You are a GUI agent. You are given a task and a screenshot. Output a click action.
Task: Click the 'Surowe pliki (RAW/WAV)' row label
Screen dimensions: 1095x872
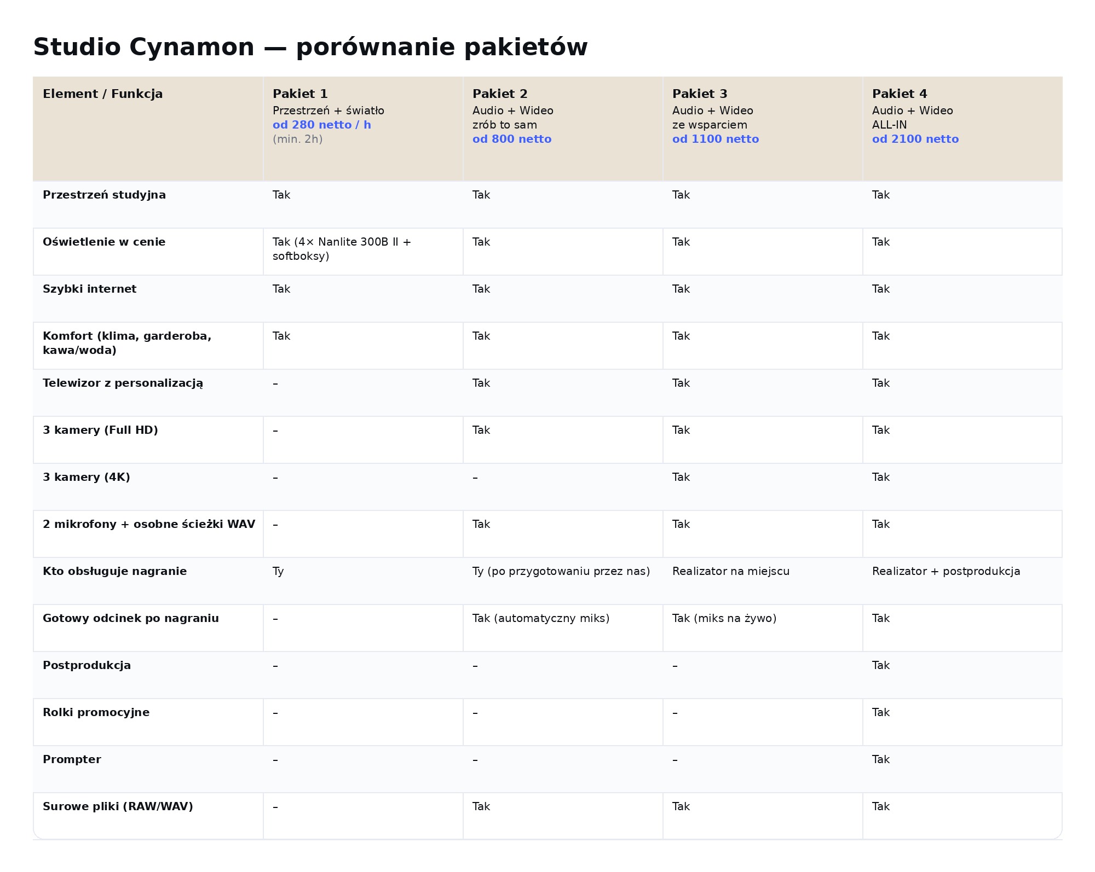tap(118, 807)
